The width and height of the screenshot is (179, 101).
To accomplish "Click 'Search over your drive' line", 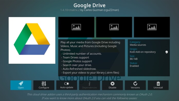I will point(76,65).
